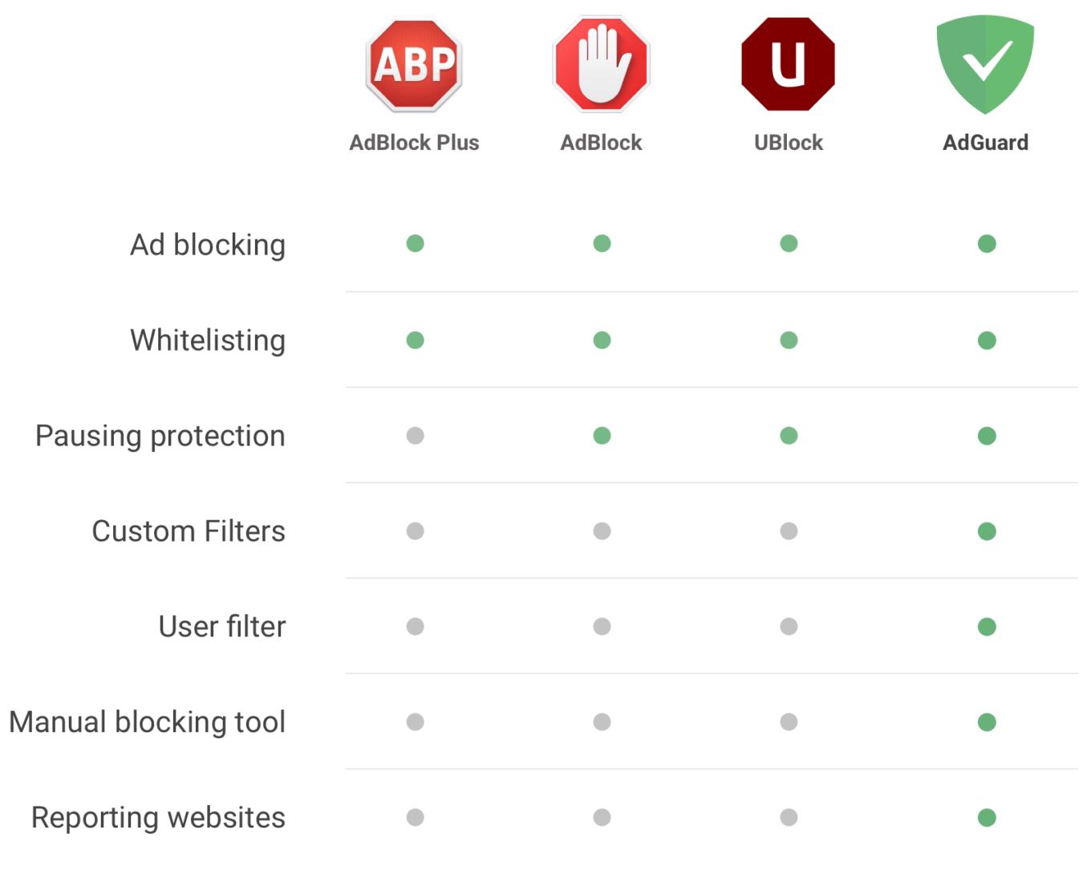Image resolution: width=1091 pixels, height=878 pixels.
Task: Click the Pausing protection row label
Action: click(x=160, y=436)
